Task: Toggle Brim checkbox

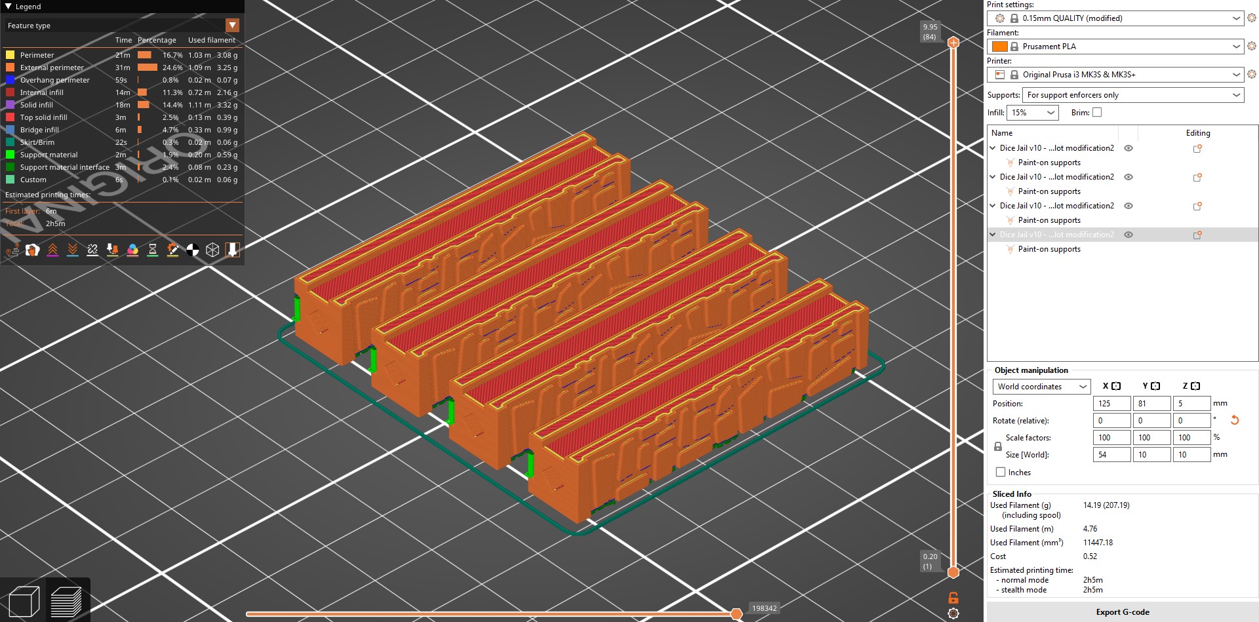Action: pos(1097,113)
